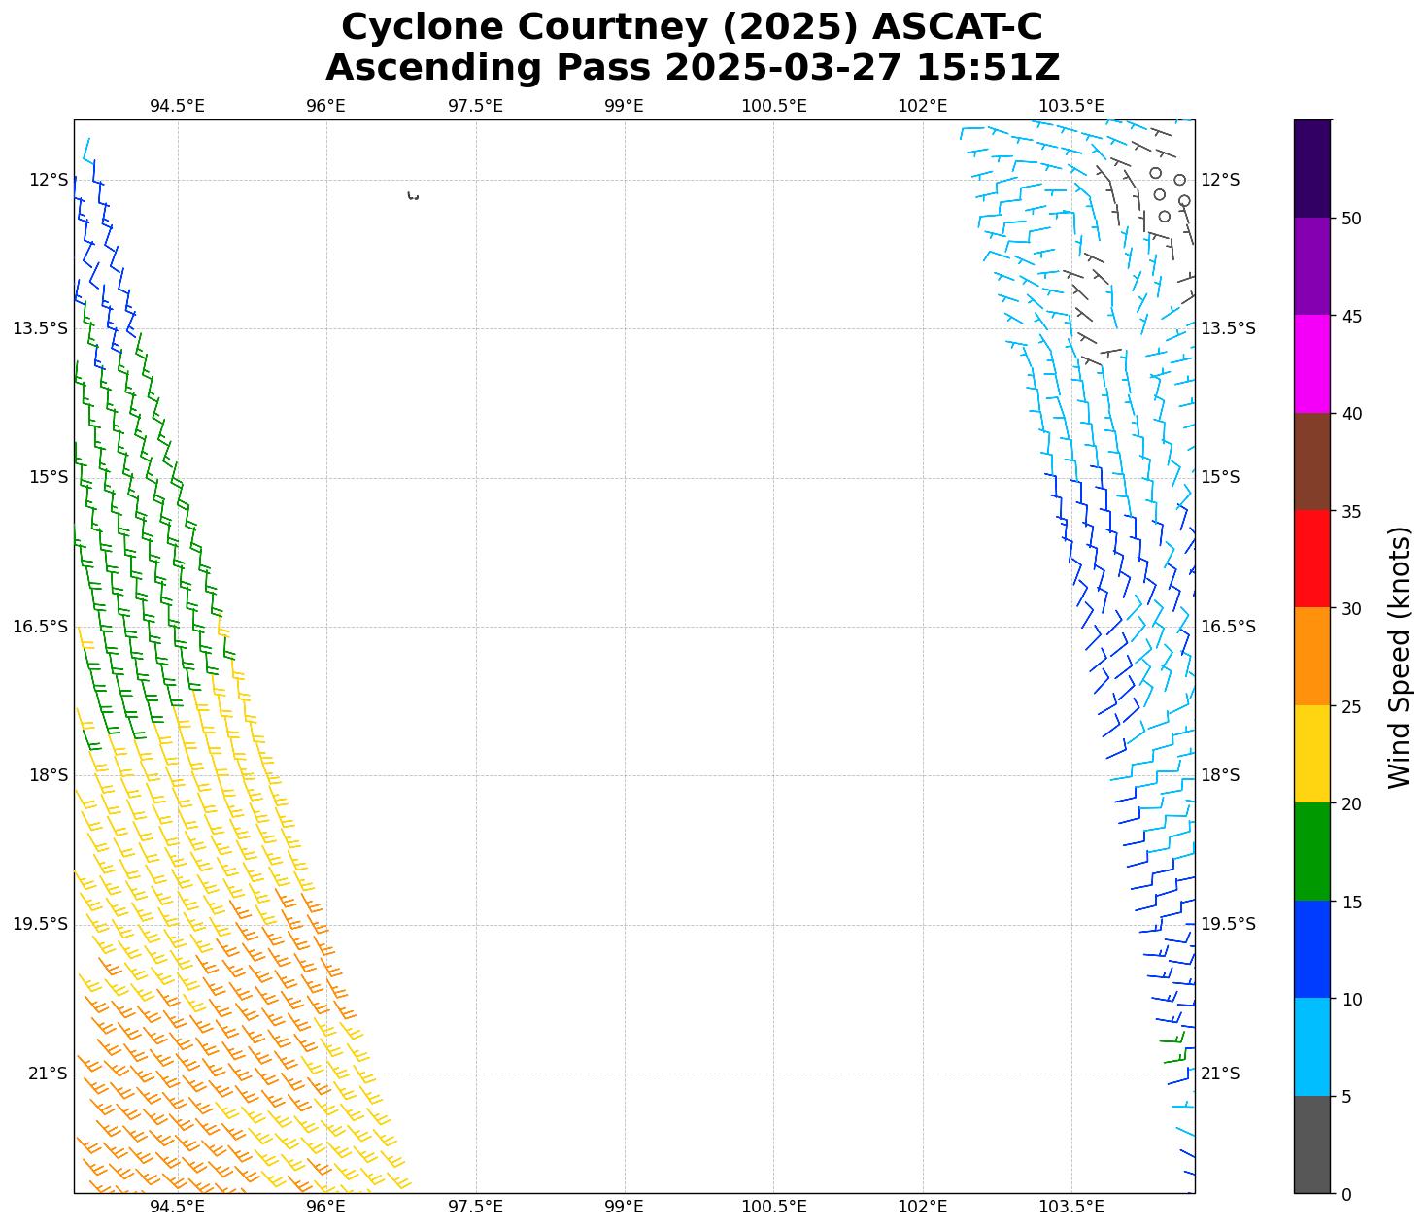
Task: Pick the purple 45–50 knots colorbar segment
Action: [1312, 266]
